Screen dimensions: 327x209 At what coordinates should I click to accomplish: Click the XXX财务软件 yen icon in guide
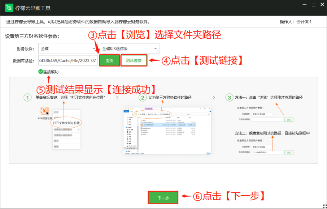point(44,111)
